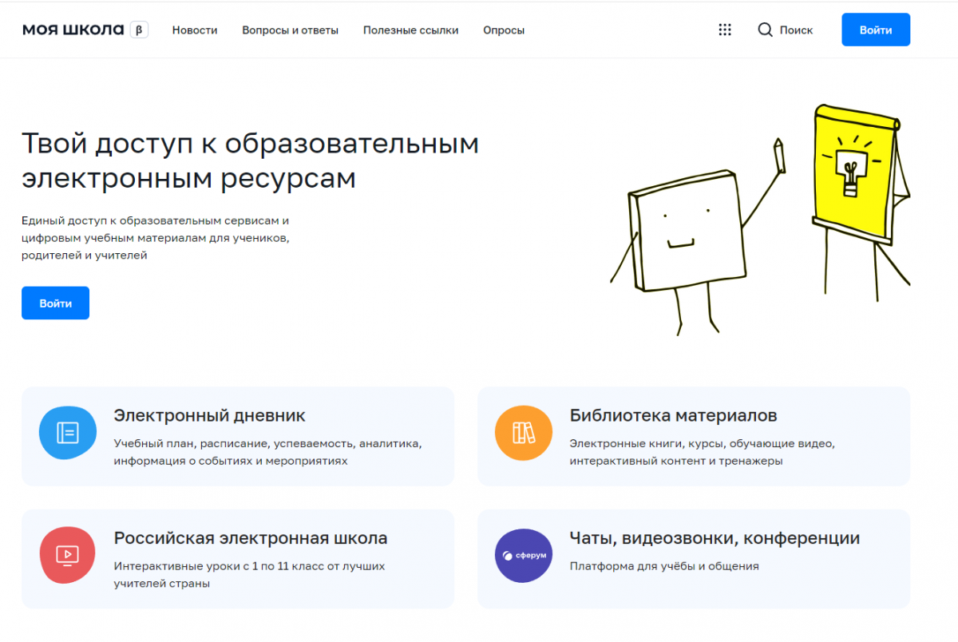Open the Новости menu item
958x642 pixels.
tap(195, 30)
